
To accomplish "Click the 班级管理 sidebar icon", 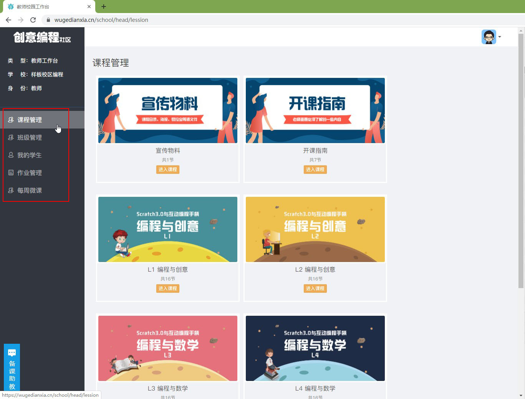I will [11, 137].
